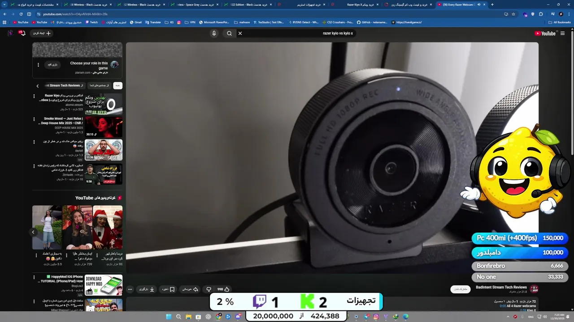Open the All Bookmarks folder
This screenshot has height=322, width=574.
(x=560, y=22)
